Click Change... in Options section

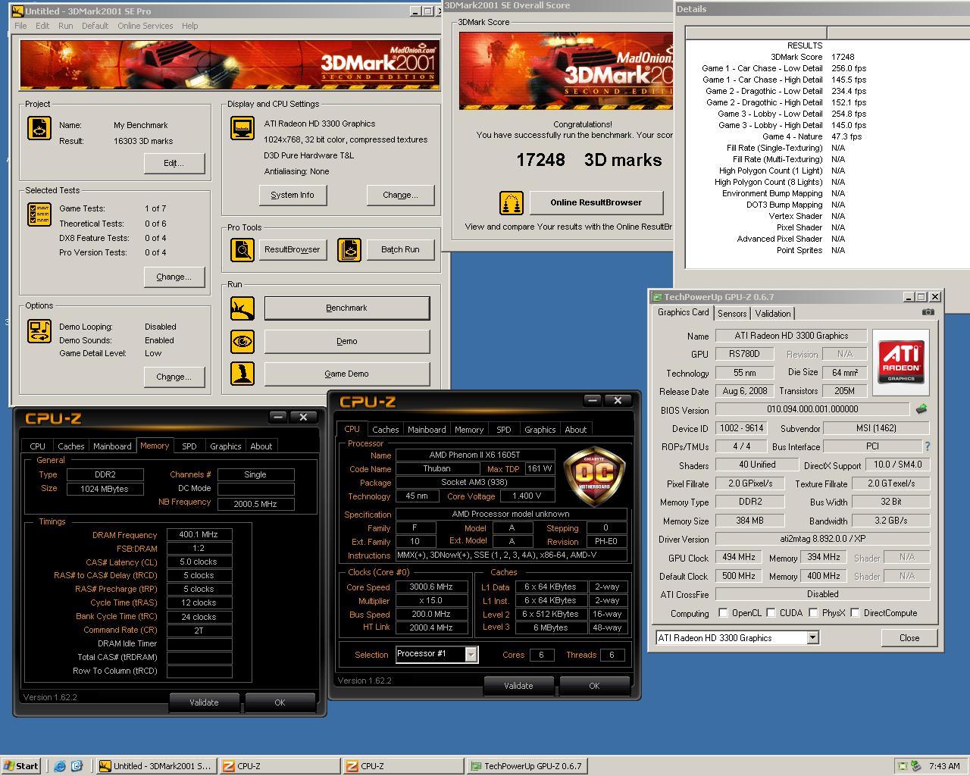point(174,377)
